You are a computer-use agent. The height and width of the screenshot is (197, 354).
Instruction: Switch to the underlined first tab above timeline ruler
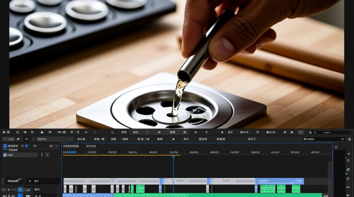(71, 146)
